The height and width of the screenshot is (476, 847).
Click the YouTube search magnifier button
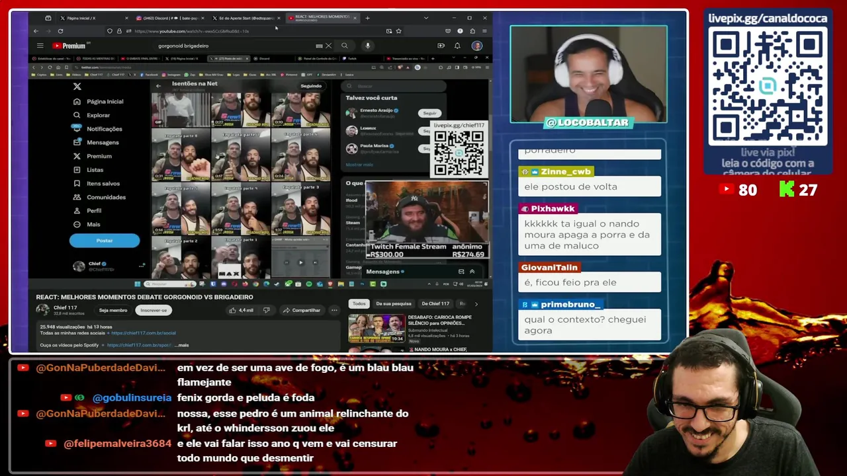coord(344,46)
